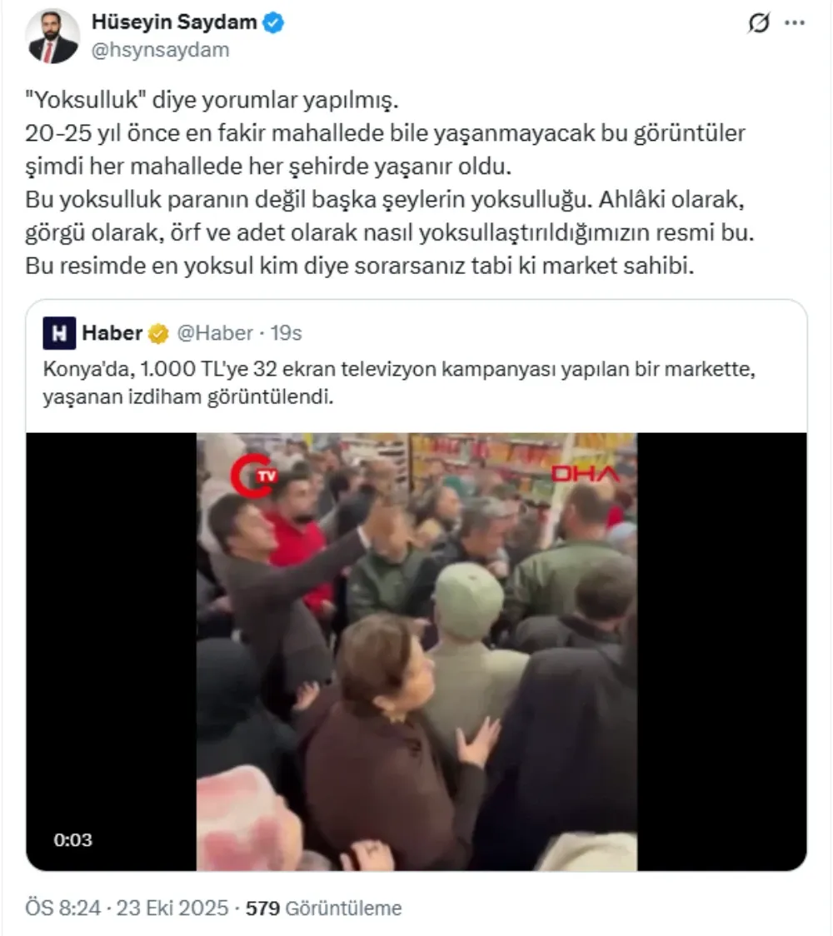
Task: Click the 579 Görüntüleme view count
Action: (324, 909)
